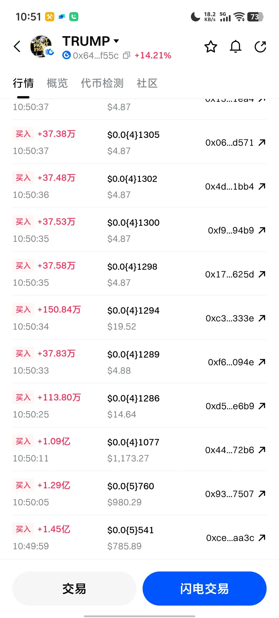The width and height of the screenshot is (279, 618).
Task: Copy contract address 0x64...f55c icon
Action: pos(127,55)
